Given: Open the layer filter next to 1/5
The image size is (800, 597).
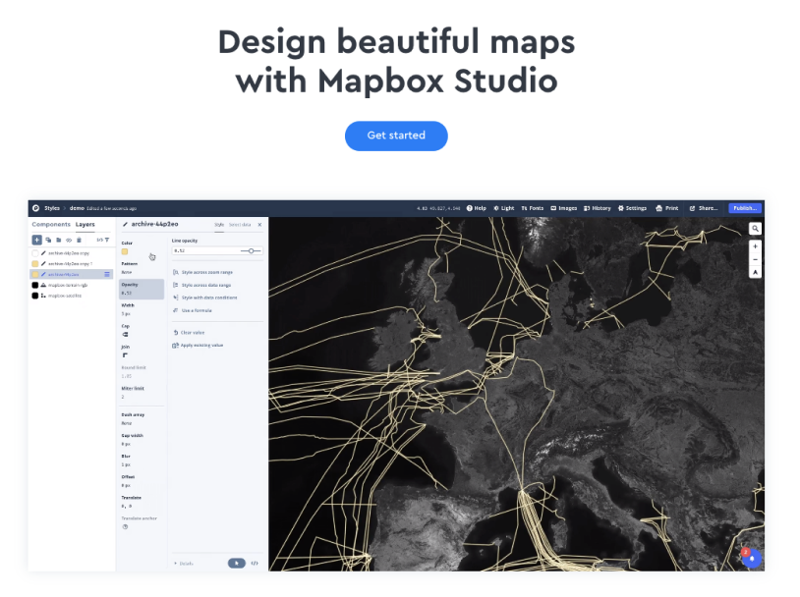Looking at the screenshot, I should [106, 239].
